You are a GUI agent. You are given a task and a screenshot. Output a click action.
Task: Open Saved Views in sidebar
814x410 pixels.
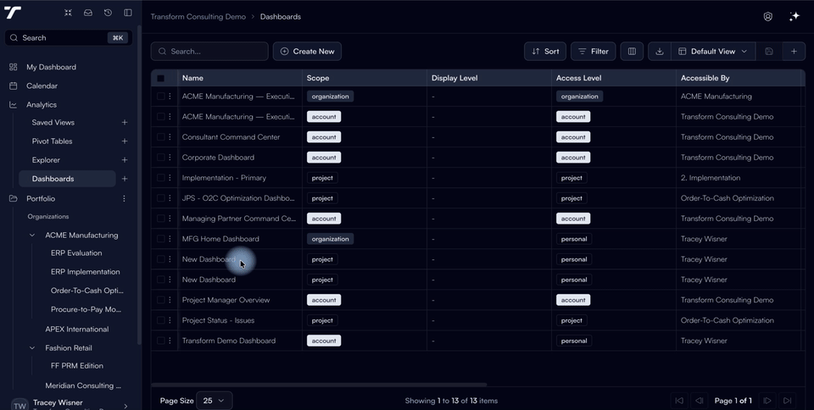pos(53,122)
